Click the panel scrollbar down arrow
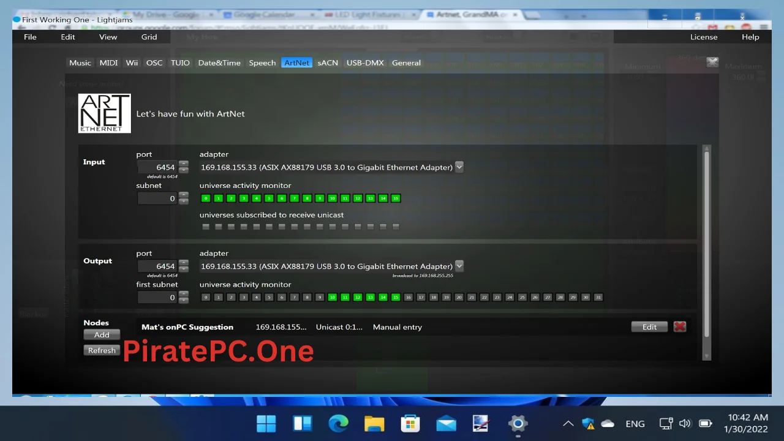Viewport: 784px width, 441px height. pyautogui.click(x=707, y=356)
